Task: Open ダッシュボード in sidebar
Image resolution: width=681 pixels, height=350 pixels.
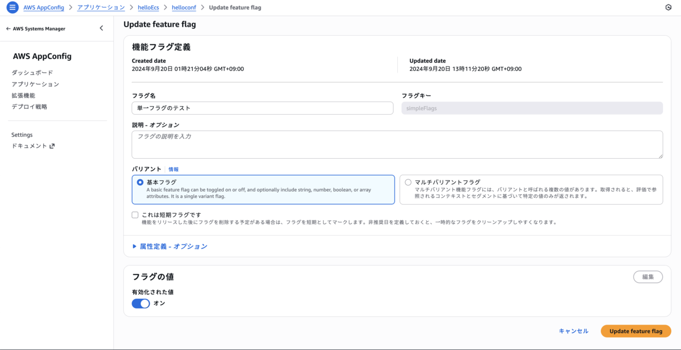Action: (x=32, y=73)
